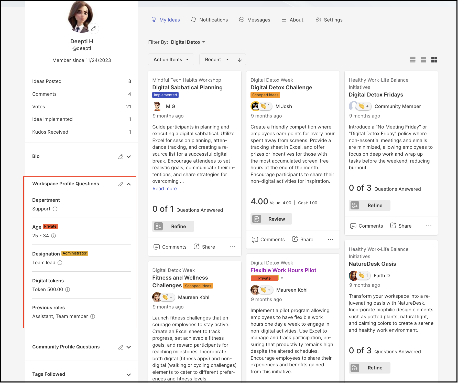Give kudos on Fitness and Wellness Challenges idea
The width and height of the screenshot is (458, 383).
click(x=168, y=297)
